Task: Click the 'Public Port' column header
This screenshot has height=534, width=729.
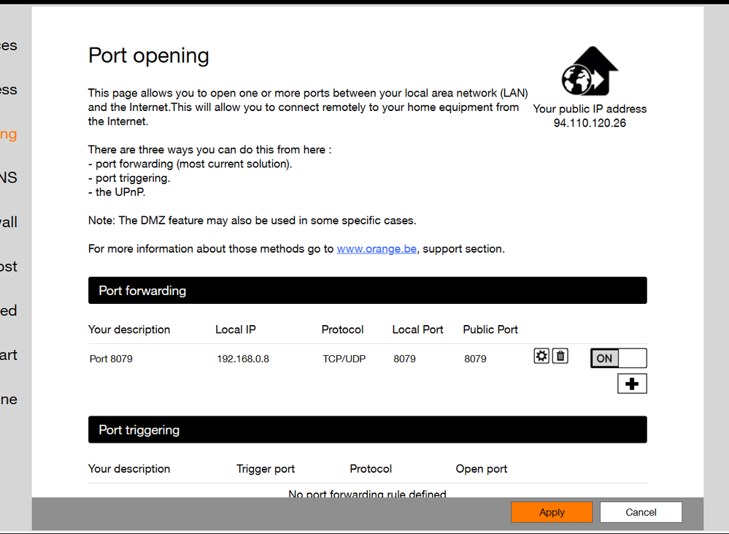Action: click(490, 329)
